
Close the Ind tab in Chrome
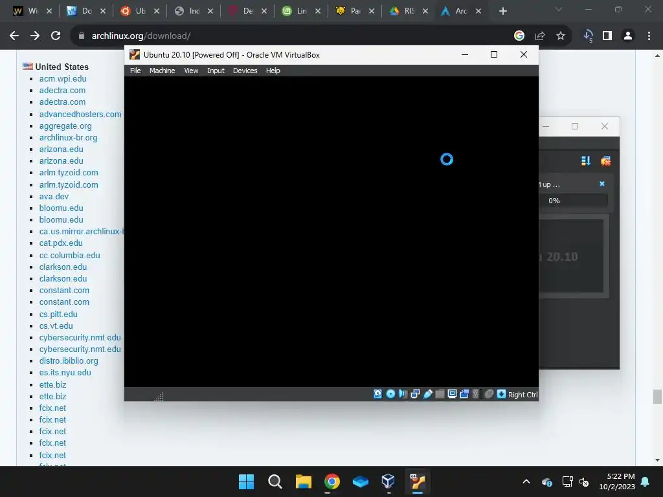(210, 11)
